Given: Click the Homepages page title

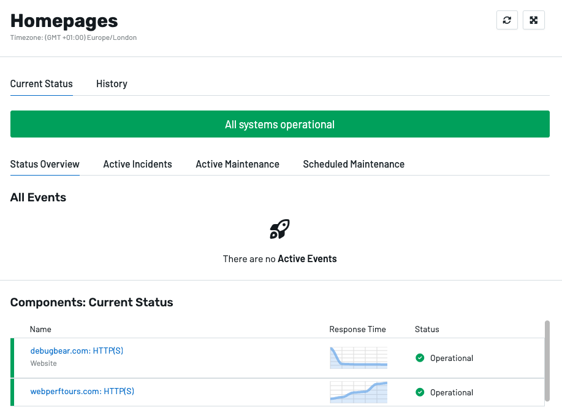Looking at the screenshot, I should click(x=64, y=21).
